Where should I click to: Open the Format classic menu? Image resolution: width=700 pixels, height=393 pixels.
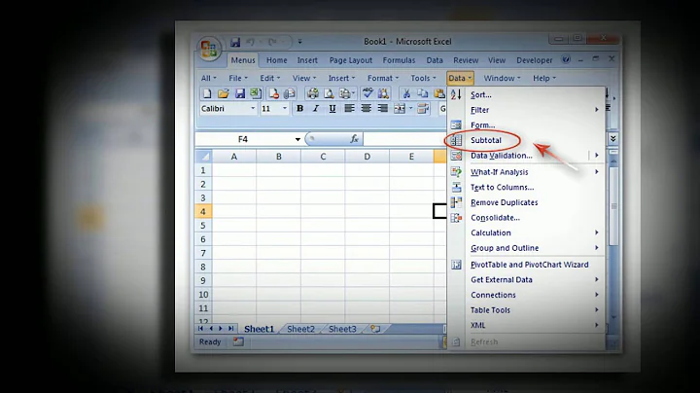[x=383, y=78]
